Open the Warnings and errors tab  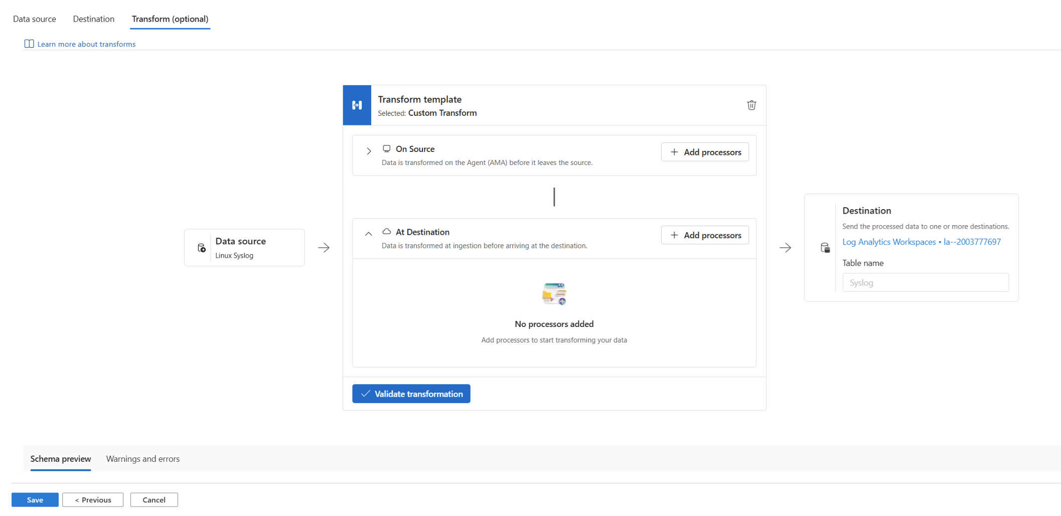click(x=143, y=459)
